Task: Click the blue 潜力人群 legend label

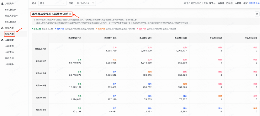Action: (60, 29)
